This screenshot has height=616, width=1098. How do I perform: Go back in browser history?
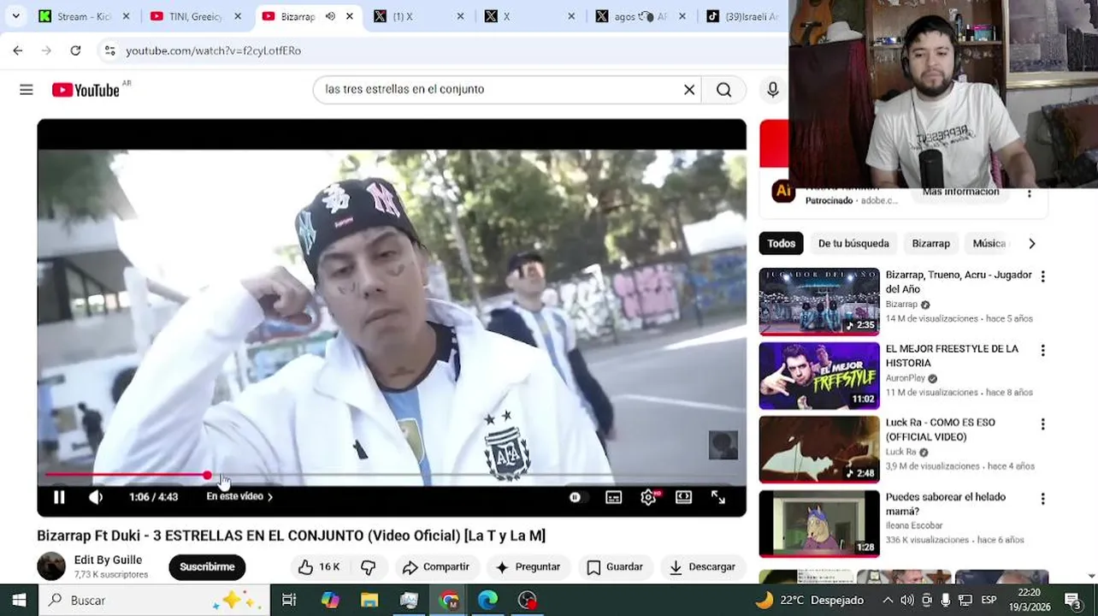click(x=18, y=50)
